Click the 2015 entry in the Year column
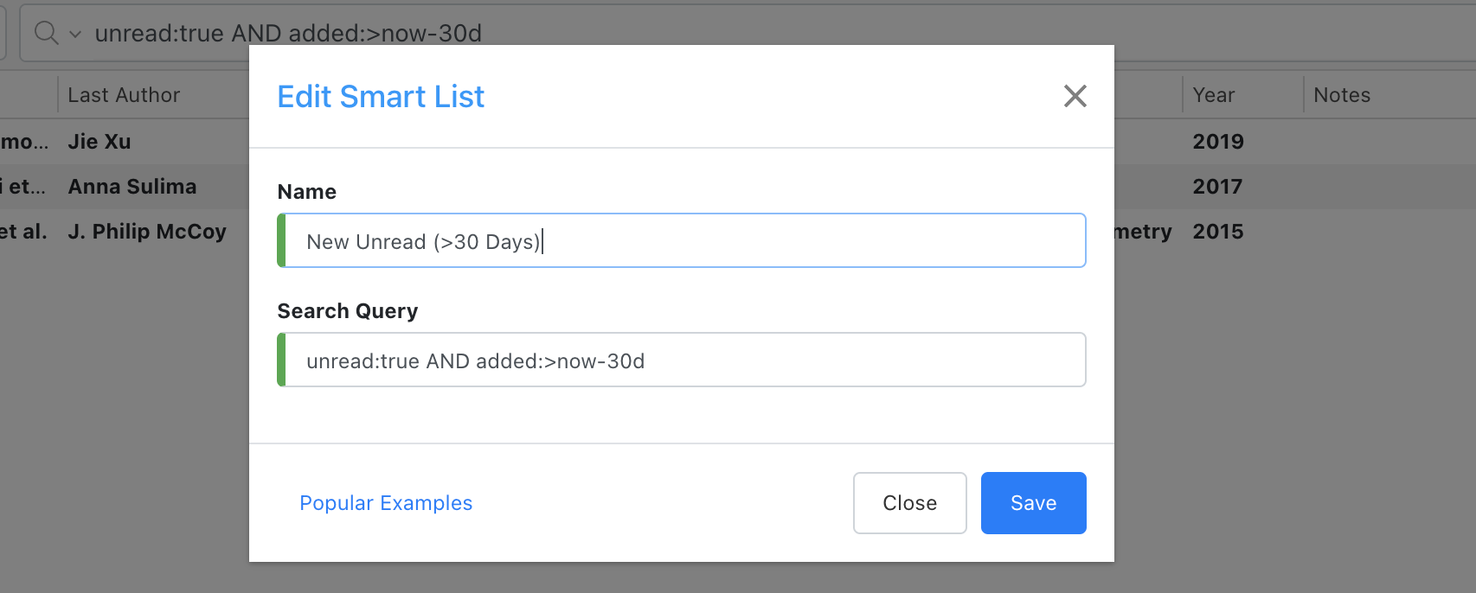The image size is (1476, 593). pyautogui.click(x=1218, y=231)
